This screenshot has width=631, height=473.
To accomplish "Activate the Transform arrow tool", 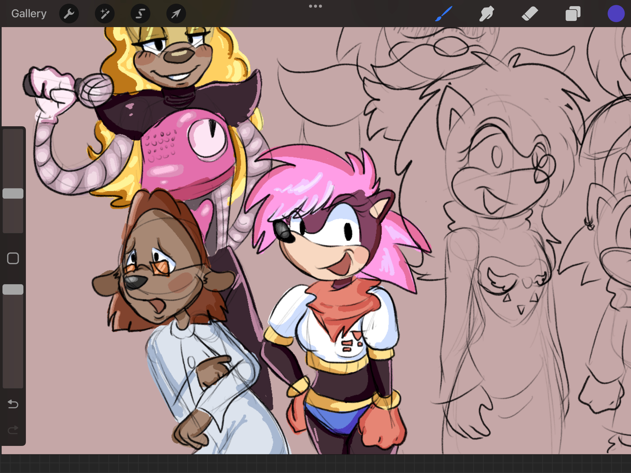I will tap(176, 14).
